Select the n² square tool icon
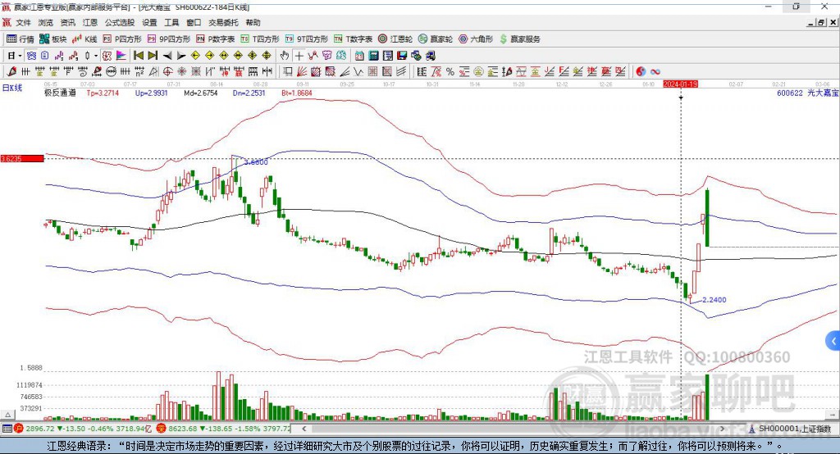This screenshot has height=454, width=840. [x=139, y=72]
